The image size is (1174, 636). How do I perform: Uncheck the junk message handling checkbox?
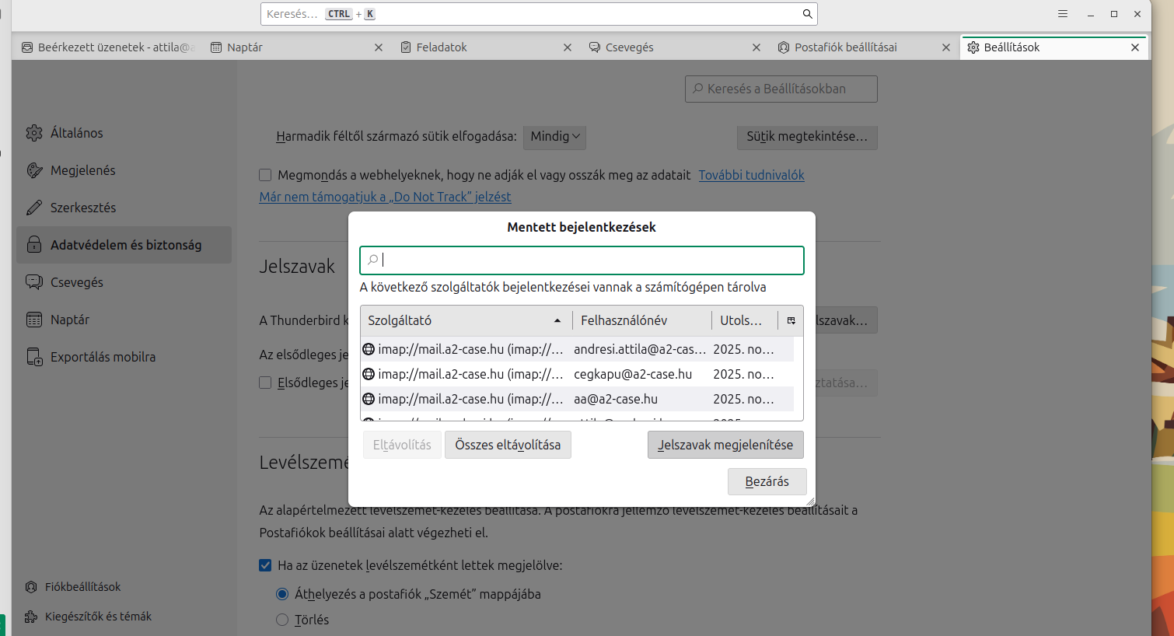tap(265, 565)
